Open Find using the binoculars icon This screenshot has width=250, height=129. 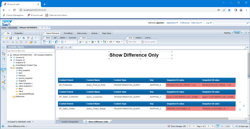[x=24, y=38]
